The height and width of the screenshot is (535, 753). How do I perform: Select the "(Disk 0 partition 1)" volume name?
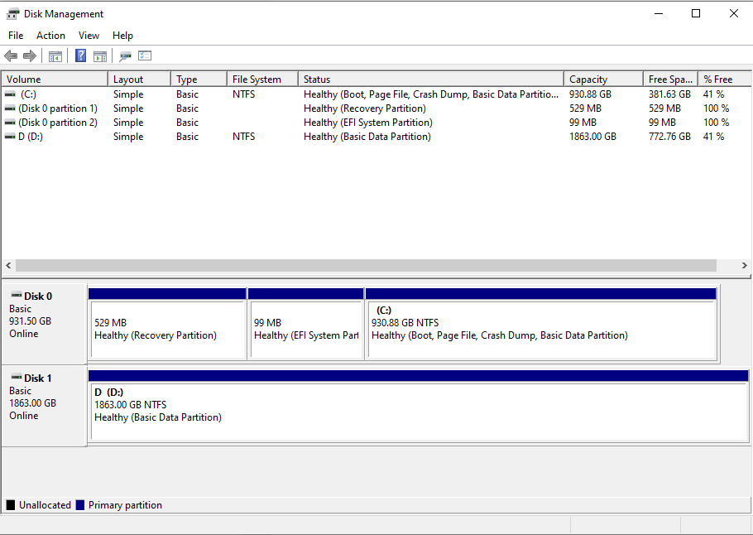(x=58, y=108)
